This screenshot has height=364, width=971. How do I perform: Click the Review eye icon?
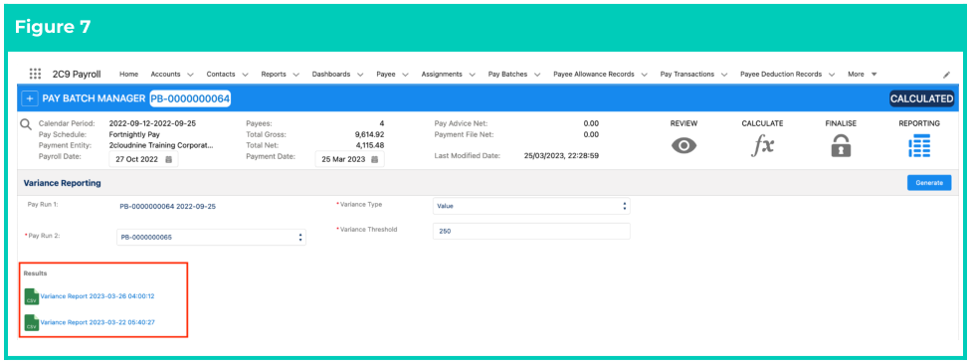[683, 145]
